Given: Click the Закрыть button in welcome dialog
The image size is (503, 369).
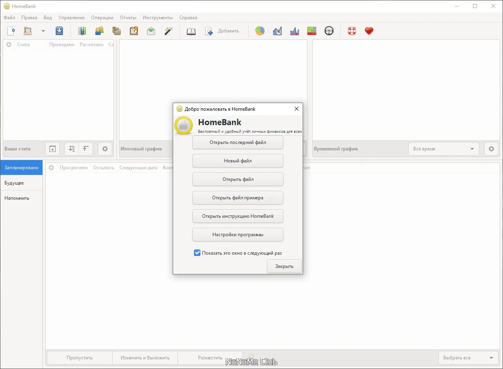Looking at the screenshot, I should [284, 266].
